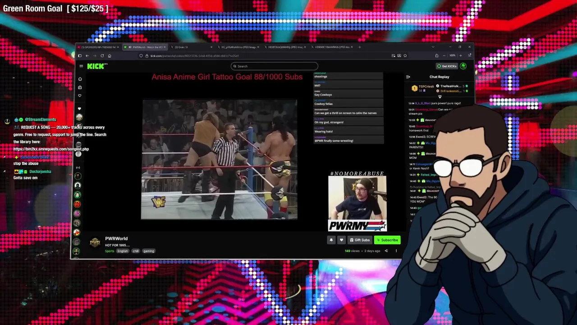Click TheRealHulk leaderboard entry
Screen dimensions: 577x325
tap(451, 86)
